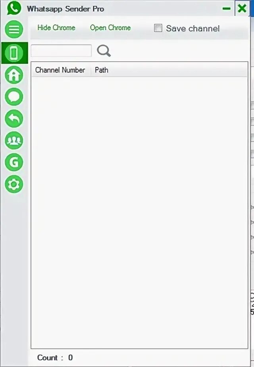Minimize the Whatsapp Sender Pro window

(x=226, y=9)
